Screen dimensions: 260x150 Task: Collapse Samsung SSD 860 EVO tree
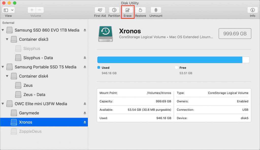3,30
